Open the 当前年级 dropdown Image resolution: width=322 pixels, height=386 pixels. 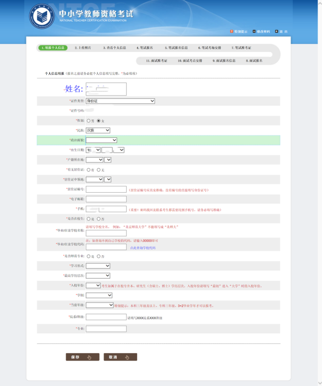[99, 305]
